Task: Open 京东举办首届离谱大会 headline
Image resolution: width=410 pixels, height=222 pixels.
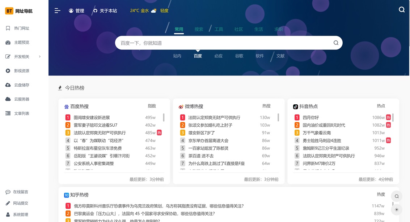Action: point(208,140)
